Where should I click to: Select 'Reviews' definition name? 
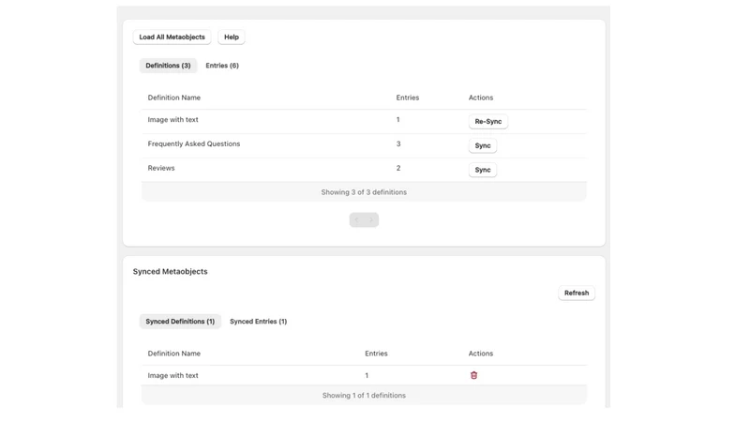pyautogui.click(x=161, y=168)
